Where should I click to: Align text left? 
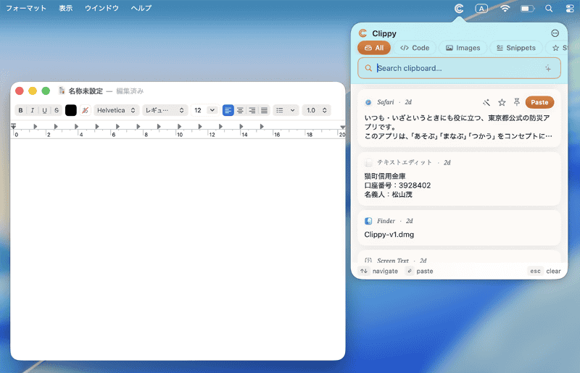(x=228, y=110)
